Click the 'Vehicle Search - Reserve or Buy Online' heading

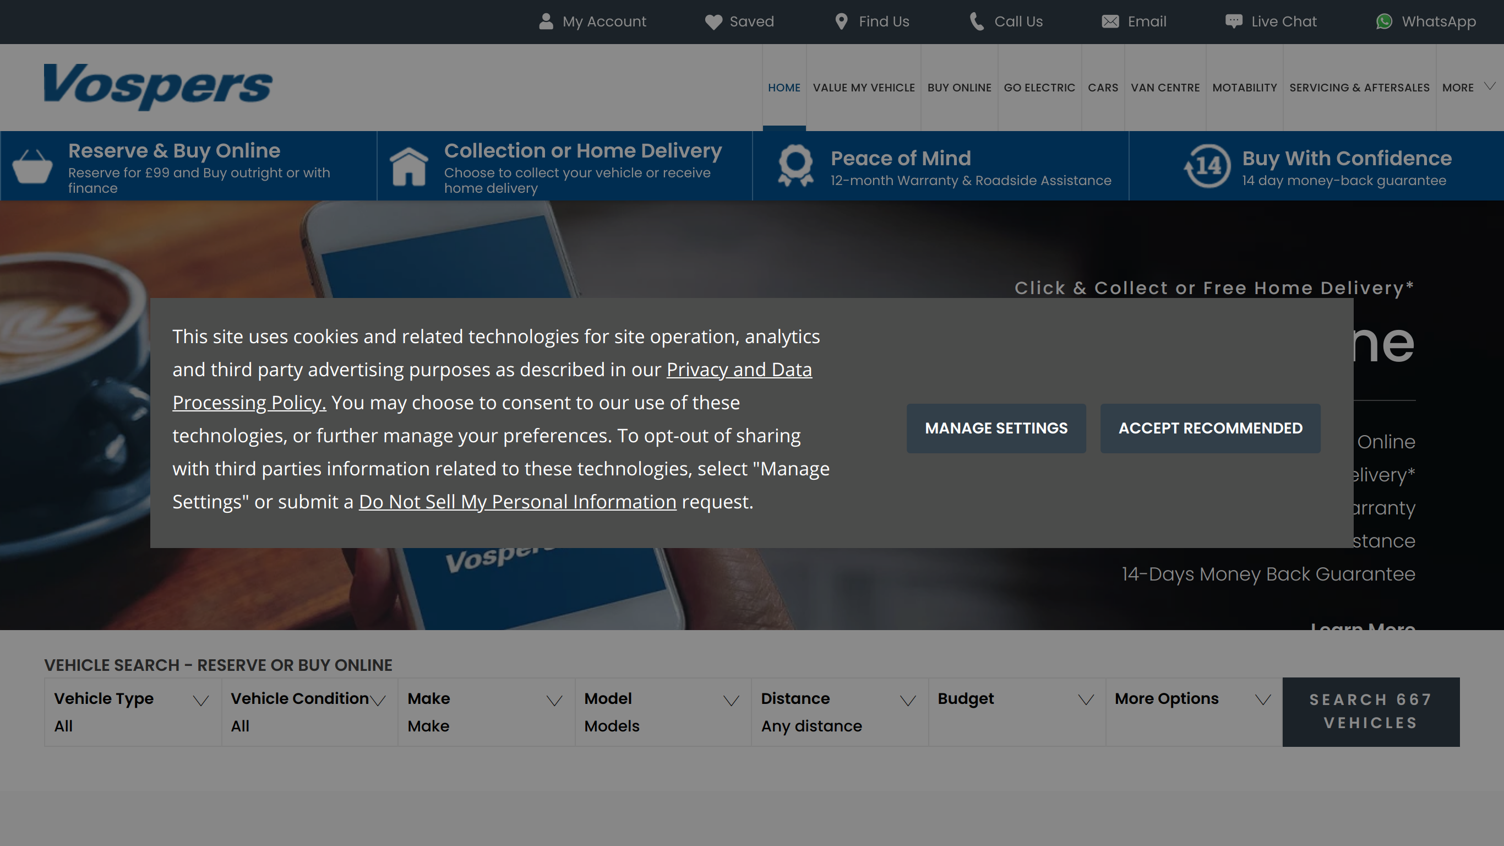coord(219,665)
